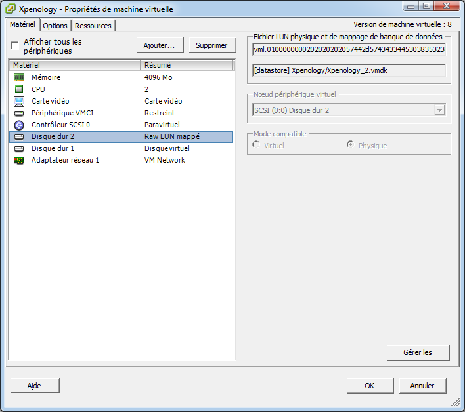Switch to the Ressources tab
Screen dimensions: 465x412
pos(93,26)
